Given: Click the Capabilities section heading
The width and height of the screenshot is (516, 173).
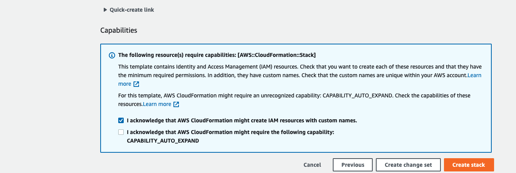Looking at the screenshot, I should click(119, 30).
